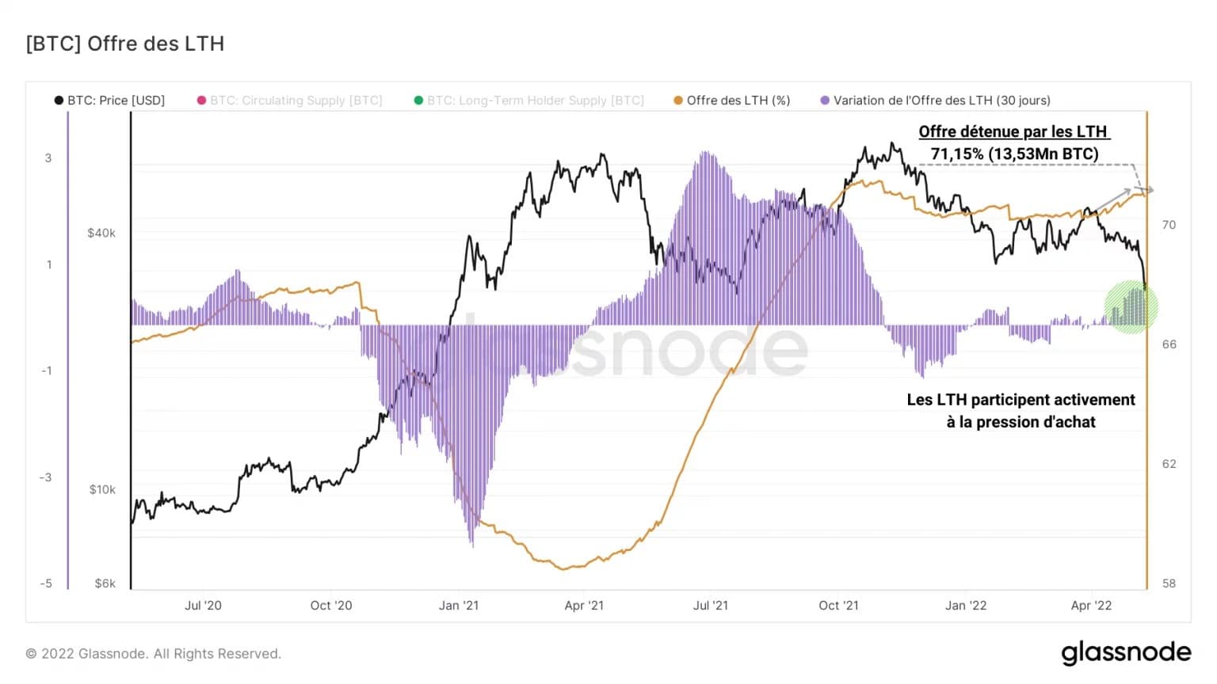Click the "$40k" price axis label
1217x684 pixels.
pyautogui.click(x=101, y=233)
